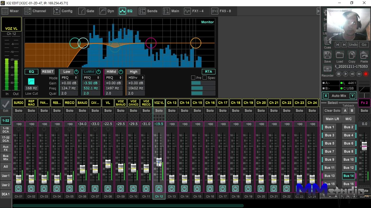Click the VL channel Ch 08 fader
The width and height of the screenshot is (371, 208).
108,164
